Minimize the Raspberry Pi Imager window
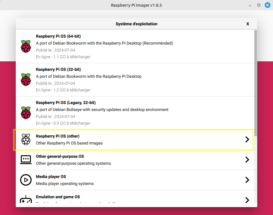 coord(250,5)
